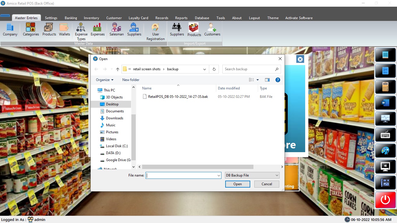Open the on-screen keyboard sidebar icon
This screenshot has height=223, width=397.
[x=385, y=135]
